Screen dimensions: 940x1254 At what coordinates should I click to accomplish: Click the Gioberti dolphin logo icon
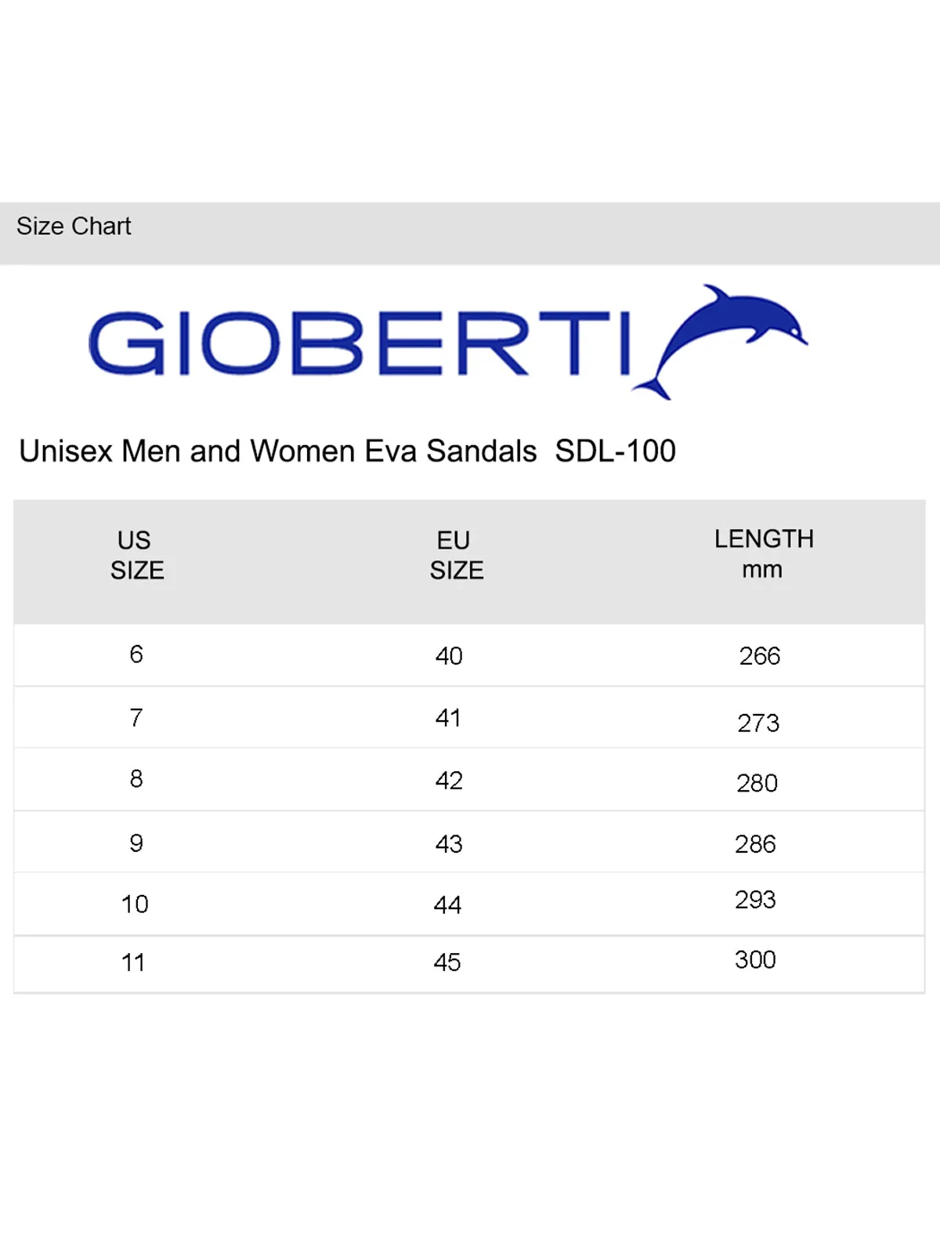pyautogui.click(x=721, y=342)
